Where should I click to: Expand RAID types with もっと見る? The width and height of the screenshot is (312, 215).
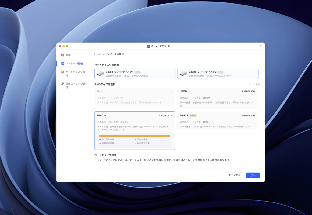[254, 84]
